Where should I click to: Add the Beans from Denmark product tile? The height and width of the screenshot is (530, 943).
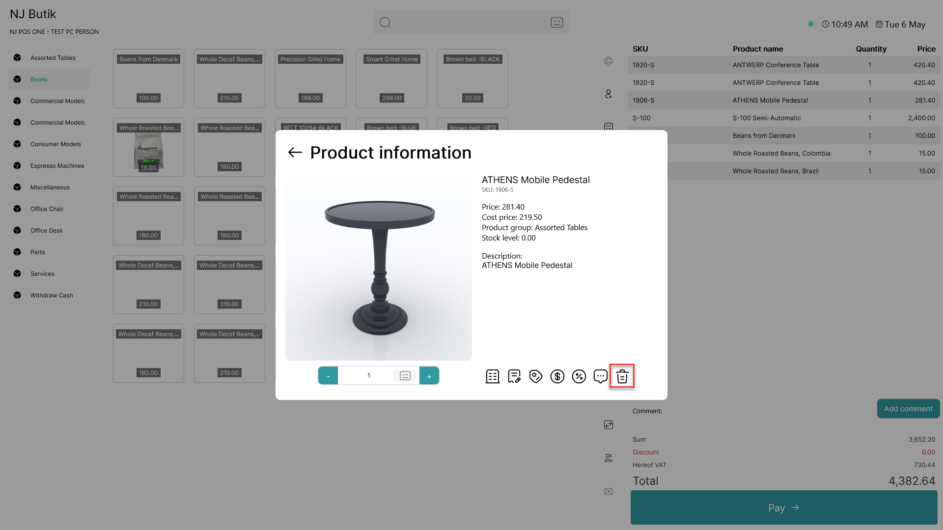tap(148, 79)
